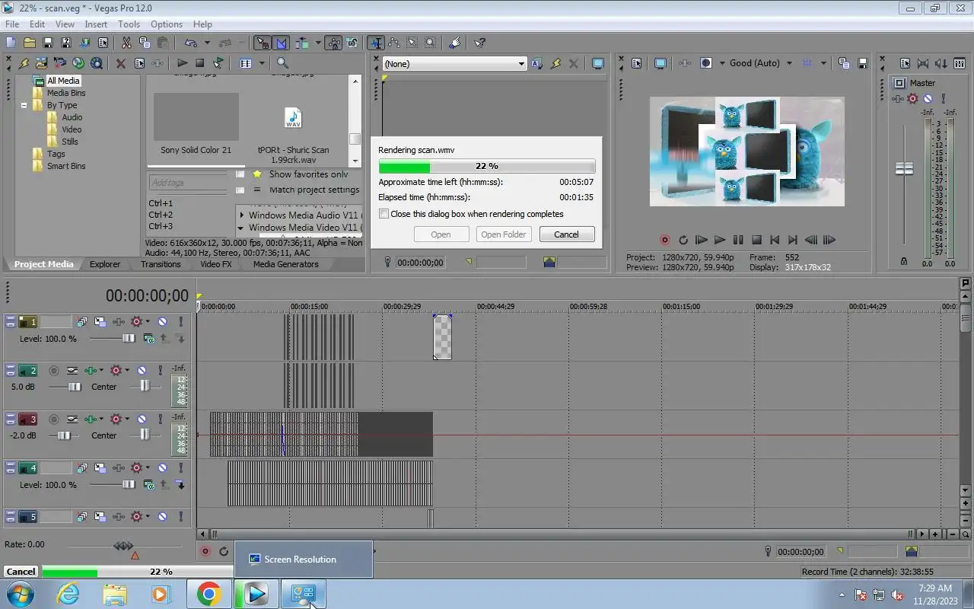Switch to the Transitions tab
Screen dimensions: 974x609
pos(161,264)
